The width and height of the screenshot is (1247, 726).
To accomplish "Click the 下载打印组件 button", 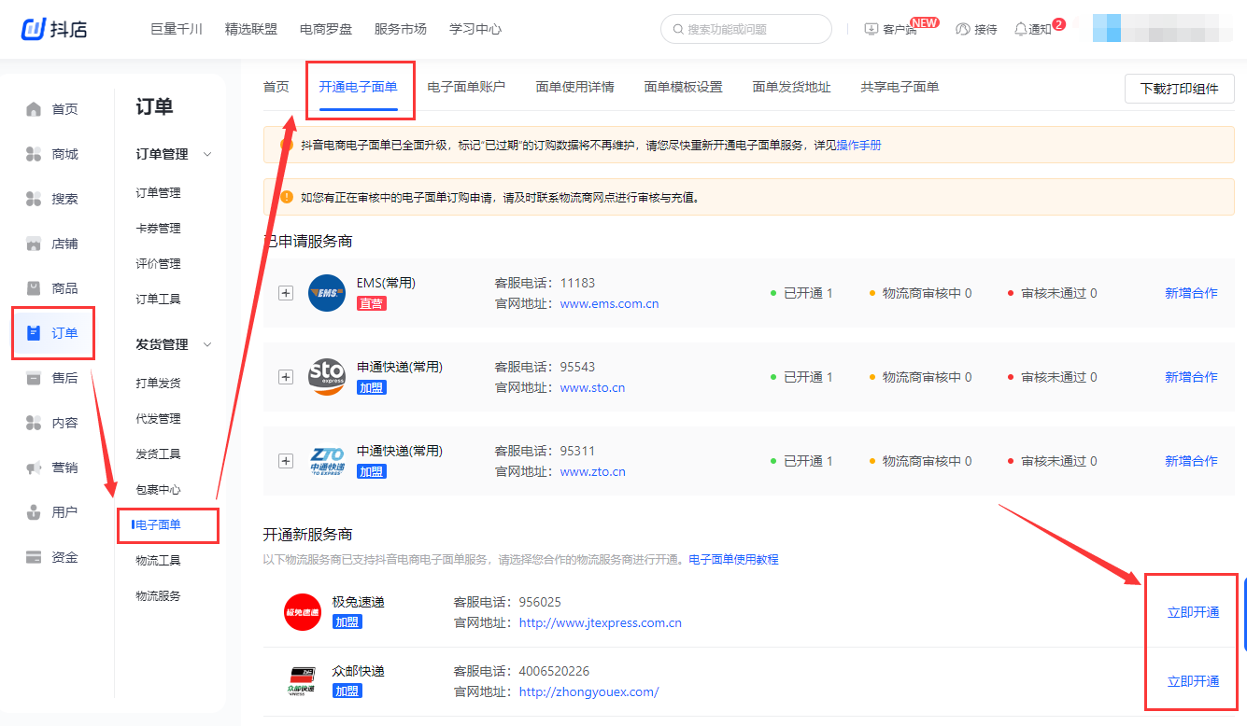I will click(x=1180, y=89).
